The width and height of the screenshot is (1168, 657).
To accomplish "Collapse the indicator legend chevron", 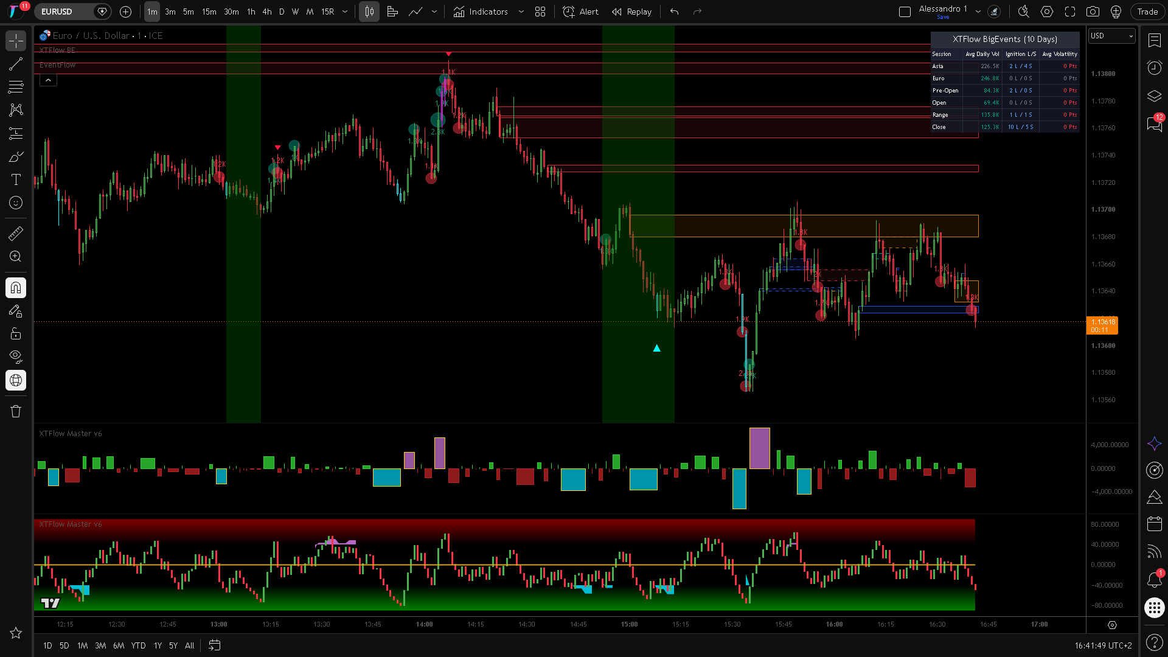I will pyautogui.click(x=48, y=80).
